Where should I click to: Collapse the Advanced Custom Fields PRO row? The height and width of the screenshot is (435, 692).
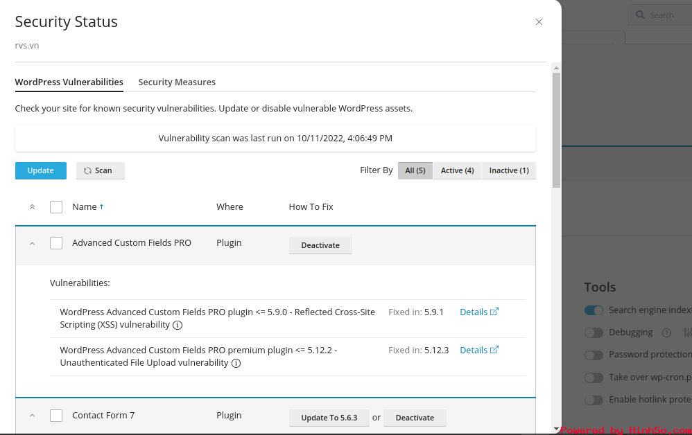tap(32, 243)
